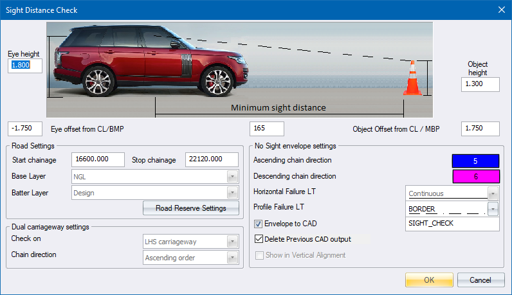
Task: Pick the magenta Descending chain direction color
Action: click(475, 176)
